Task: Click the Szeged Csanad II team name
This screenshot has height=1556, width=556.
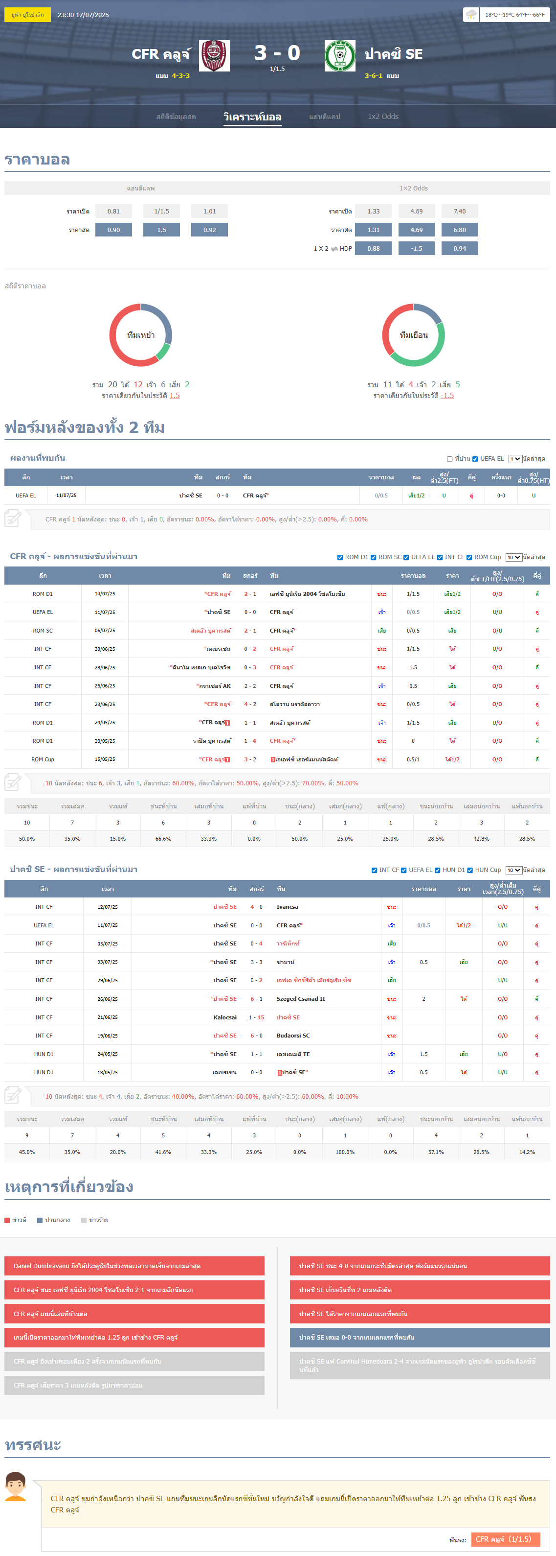Action: (301, 999)
